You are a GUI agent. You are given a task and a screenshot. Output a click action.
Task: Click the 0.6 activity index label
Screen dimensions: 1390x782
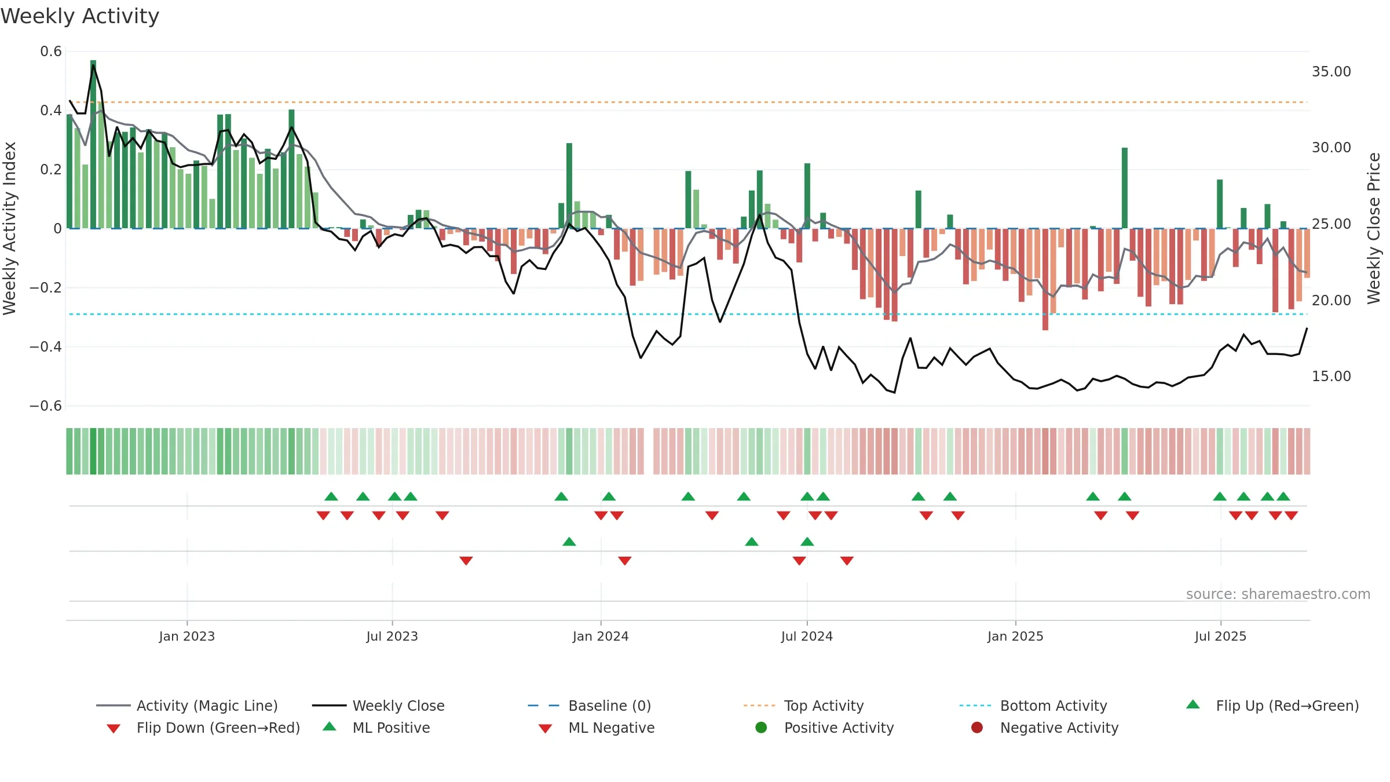51,52
